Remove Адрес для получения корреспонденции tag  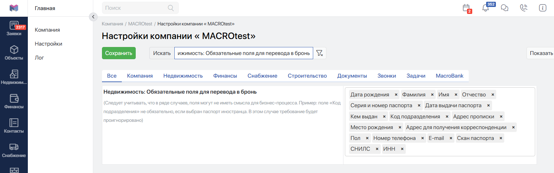pyautogui.click(x=513, y=127)
